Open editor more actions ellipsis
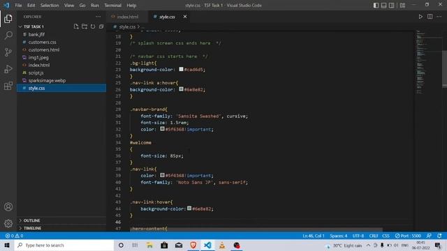Viewport: 447px width, 251px height. (439, 17)
